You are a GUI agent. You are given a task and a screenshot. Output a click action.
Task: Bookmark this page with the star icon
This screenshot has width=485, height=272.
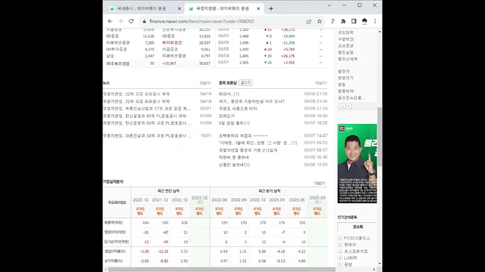click(319, 22)
